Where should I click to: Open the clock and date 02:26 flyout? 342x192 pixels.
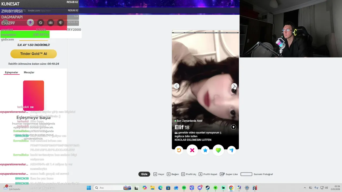(x=335, y=188)
